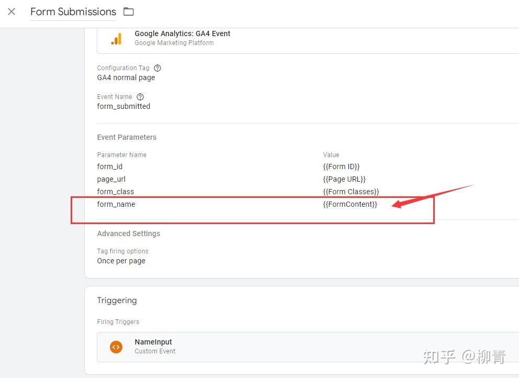Click the help icon next to Event Name
Screen dimensions: 519x378
point(140,96)
